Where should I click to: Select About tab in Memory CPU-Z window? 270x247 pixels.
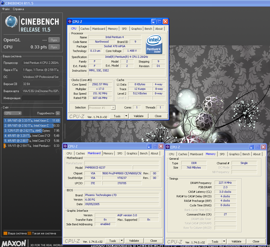tap(257, 154)
